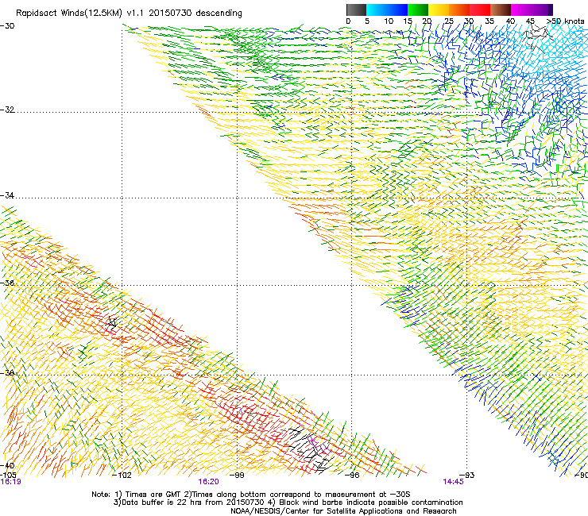Click the '10' label under the legend
588x516 pixels.
[389, 21]
